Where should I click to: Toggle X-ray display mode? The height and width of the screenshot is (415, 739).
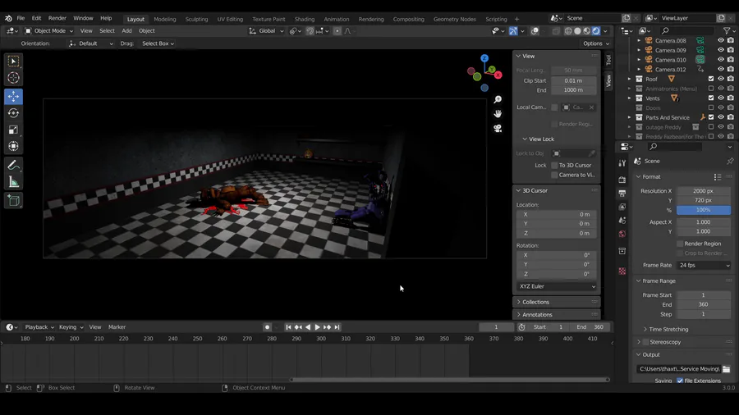tap(556, 31)
